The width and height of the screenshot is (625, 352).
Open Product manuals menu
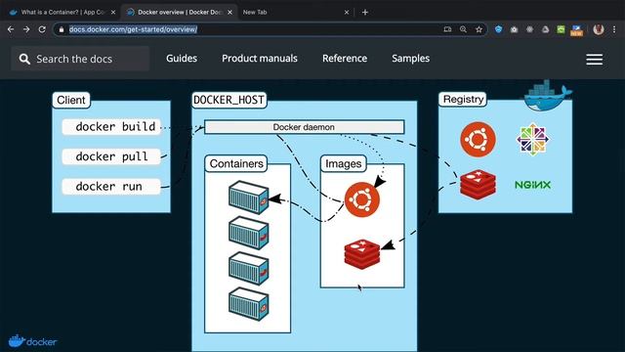(x=260, y=59)
